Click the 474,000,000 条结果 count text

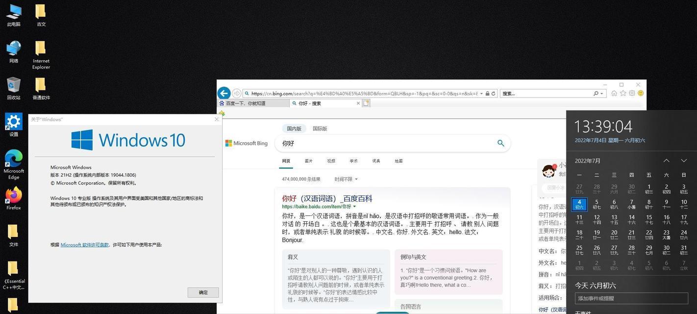(301, 179)
